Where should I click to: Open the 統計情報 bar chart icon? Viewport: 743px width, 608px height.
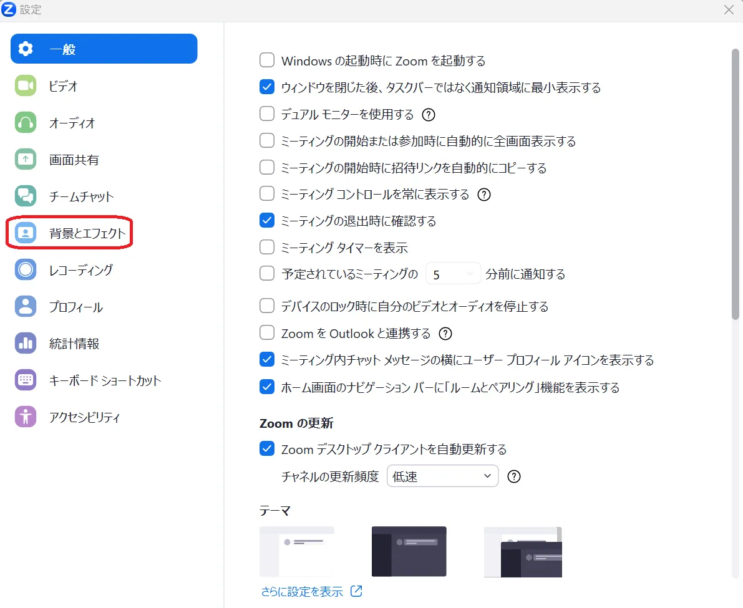tap(26, 344)
